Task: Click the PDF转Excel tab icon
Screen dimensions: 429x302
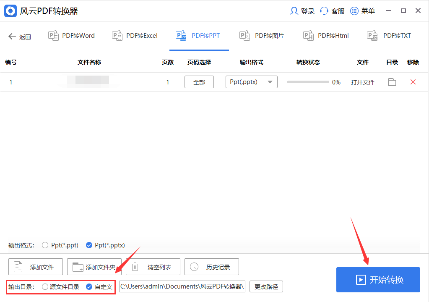Action: coord(117,36)
